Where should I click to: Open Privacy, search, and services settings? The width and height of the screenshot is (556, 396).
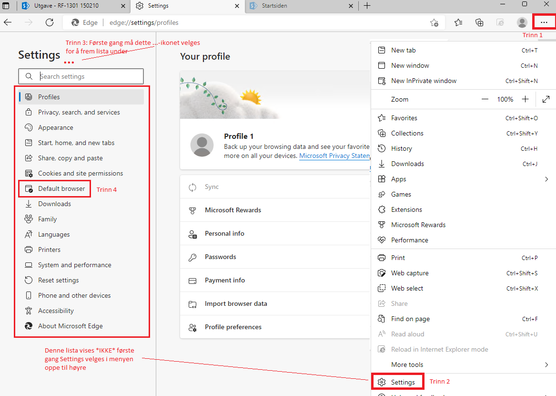81,112
